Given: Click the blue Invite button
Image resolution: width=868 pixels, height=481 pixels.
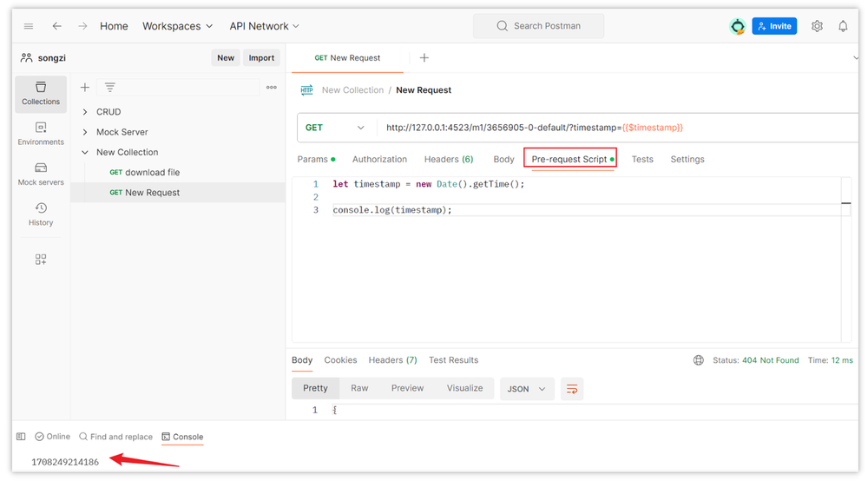Looking at the screenshot, I should pos(774,26).
